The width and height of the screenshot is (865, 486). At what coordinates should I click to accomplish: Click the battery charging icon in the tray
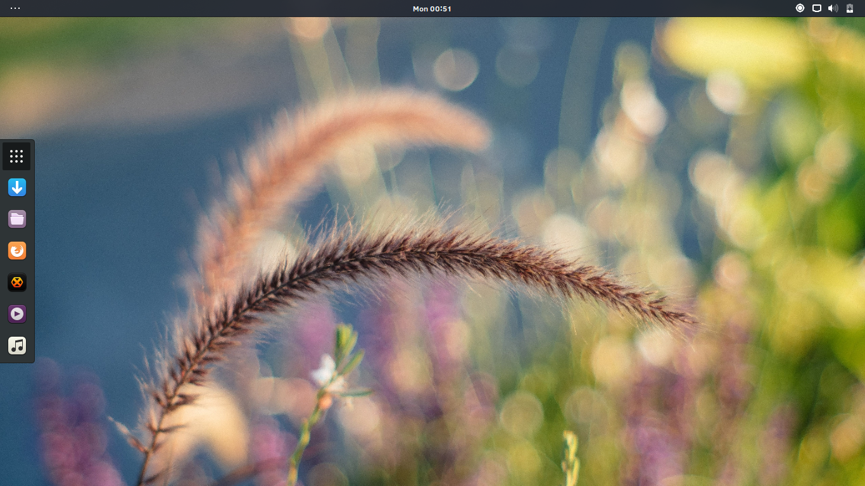(x=850, y=8)
